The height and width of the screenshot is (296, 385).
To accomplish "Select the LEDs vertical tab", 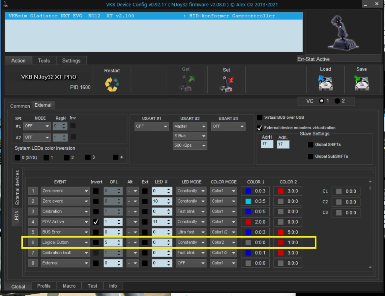I will point(17,217).
